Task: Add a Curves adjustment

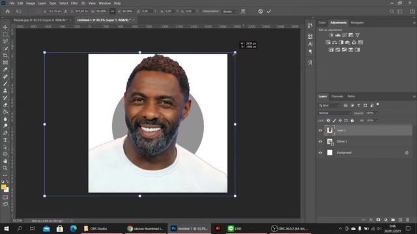Action: (345, 35)
